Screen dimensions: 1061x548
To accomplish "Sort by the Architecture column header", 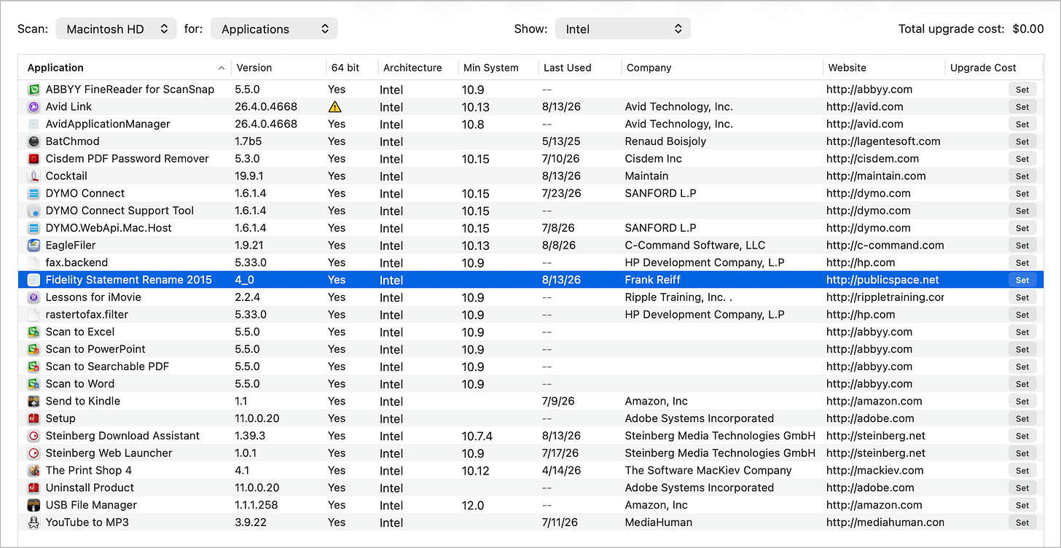I will (x=418, y=68).
